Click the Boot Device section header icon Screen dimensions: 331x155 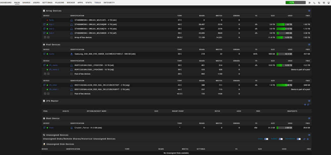tap(44, 118)
